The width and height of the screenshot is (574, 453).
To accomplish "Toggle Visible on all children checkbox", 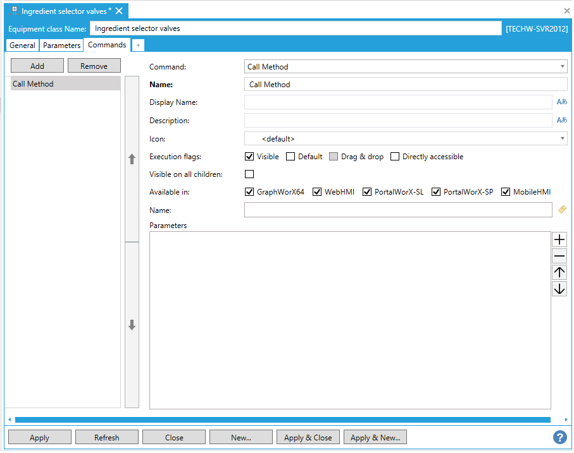I will (249, 174).
